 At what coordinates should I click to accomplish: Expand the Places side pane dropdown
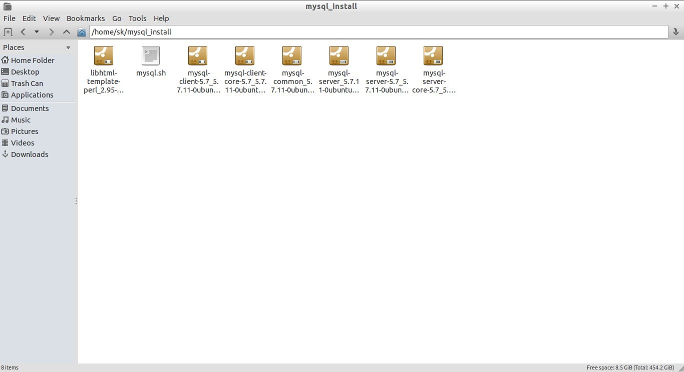(69, 47)
